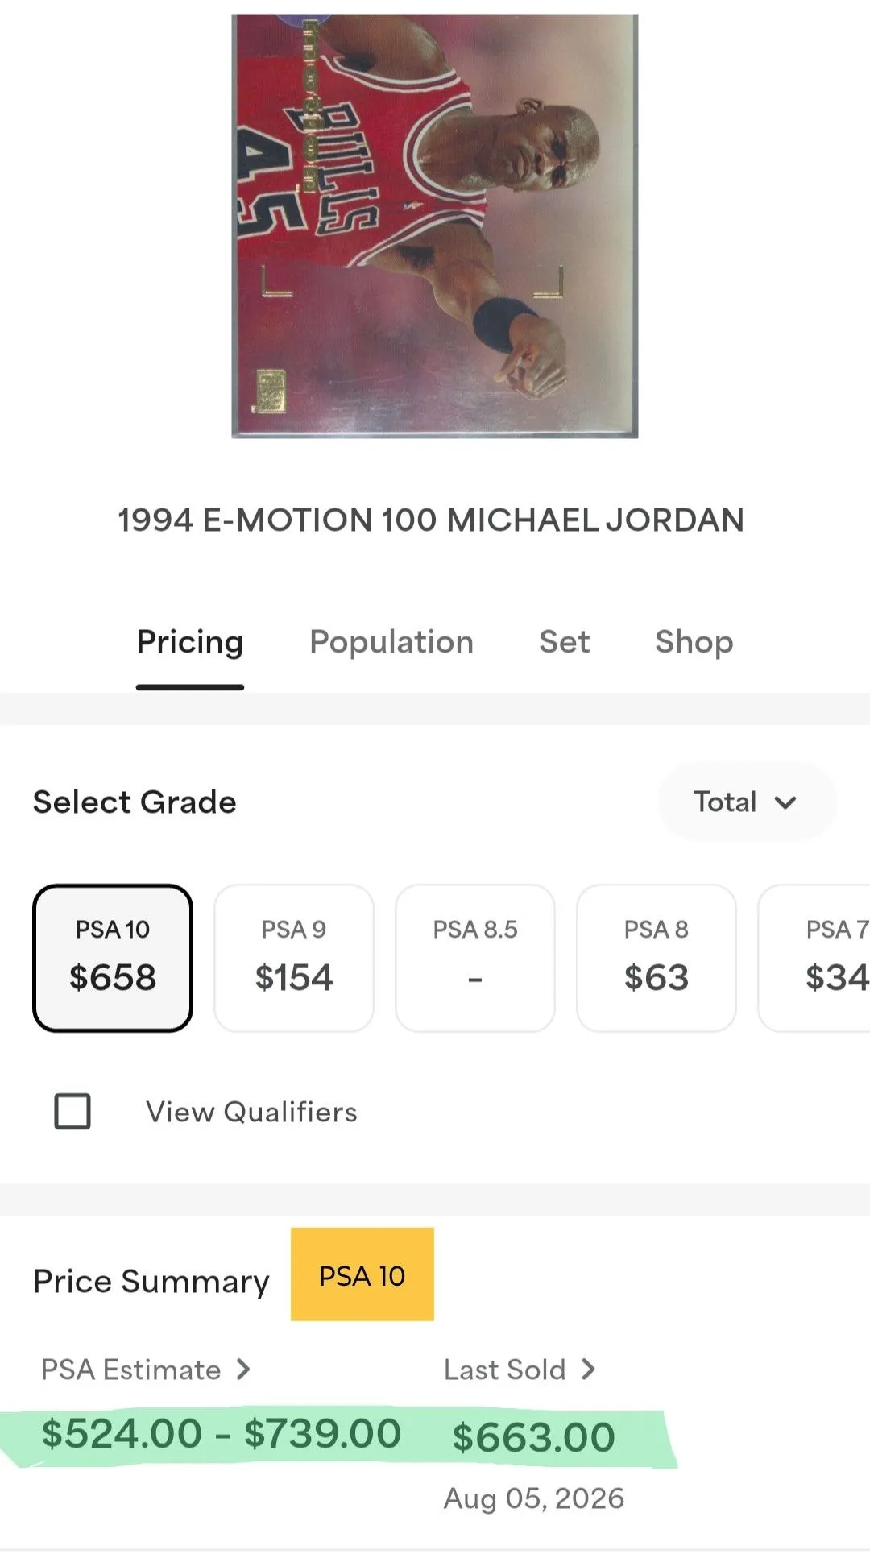Image resolution: width=870 pixels, height=1554 pixels.
Task: Click the arrow next to PSA Estimate
Action: pos(243,1370)
